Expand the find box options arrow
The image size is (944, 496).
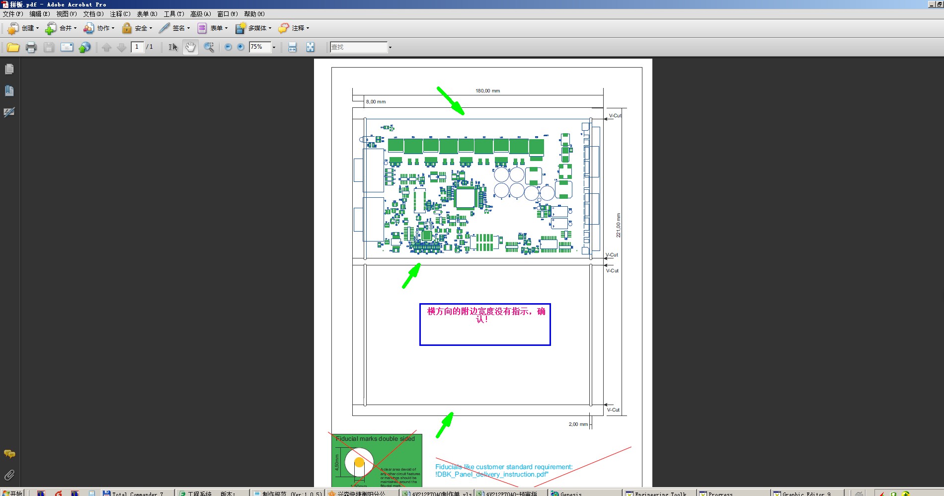pyautogui.click(x=390, y=47)
